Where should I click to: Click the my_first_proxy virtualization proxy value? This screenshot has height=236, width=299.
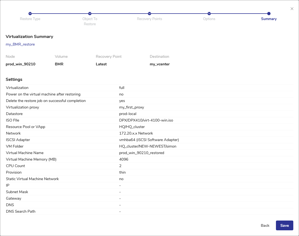click(x=132, y=107)
